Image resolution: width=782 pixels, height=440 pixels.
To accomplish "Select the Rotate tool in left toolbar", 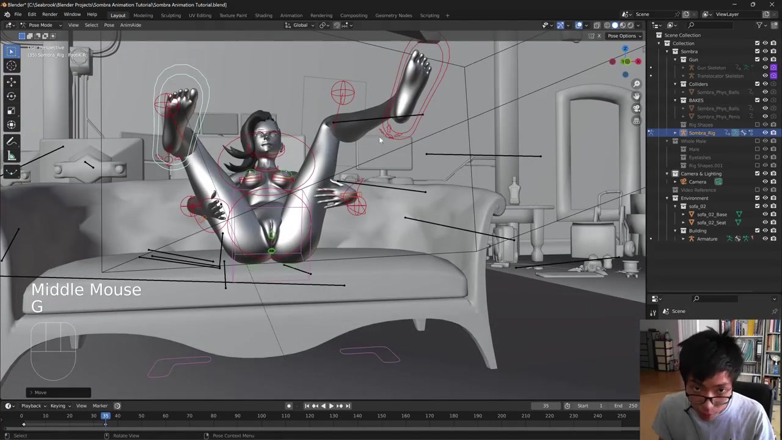I will pyautogui.click(x=11, y=96).
